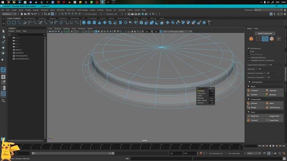Screen dimensions: 287x161
Task: Click the Quad Draw tool button
Action: (x=274, y=120)
